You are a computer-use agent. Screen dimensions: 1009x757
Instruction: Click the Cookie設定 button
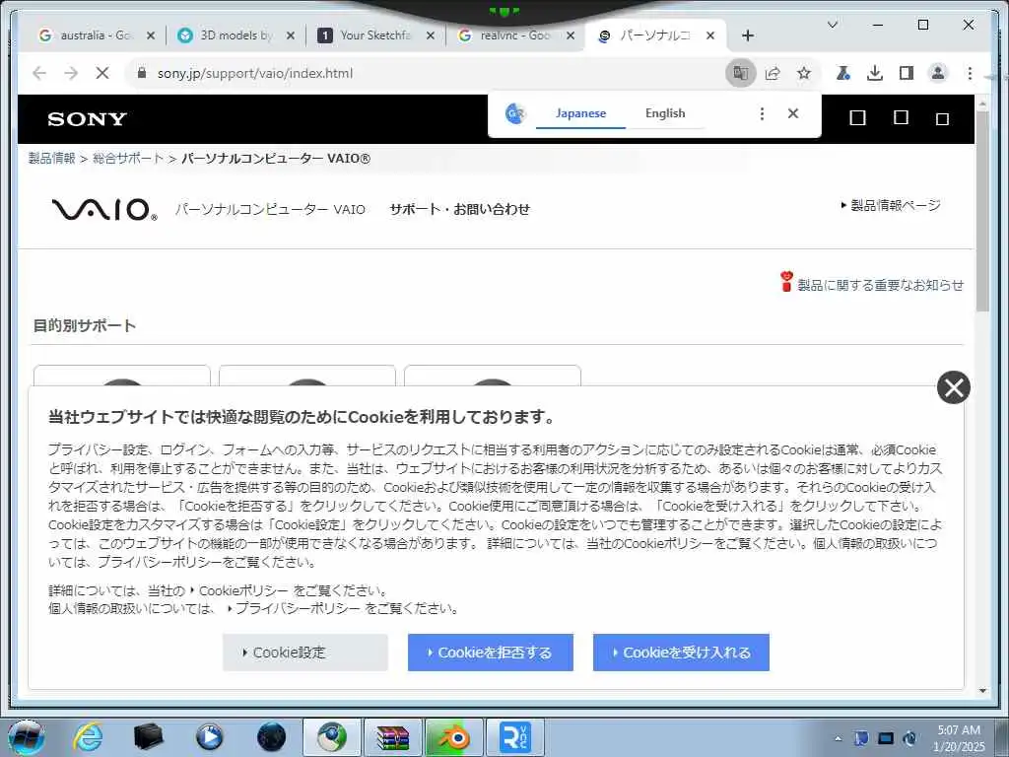coord(305,653)
